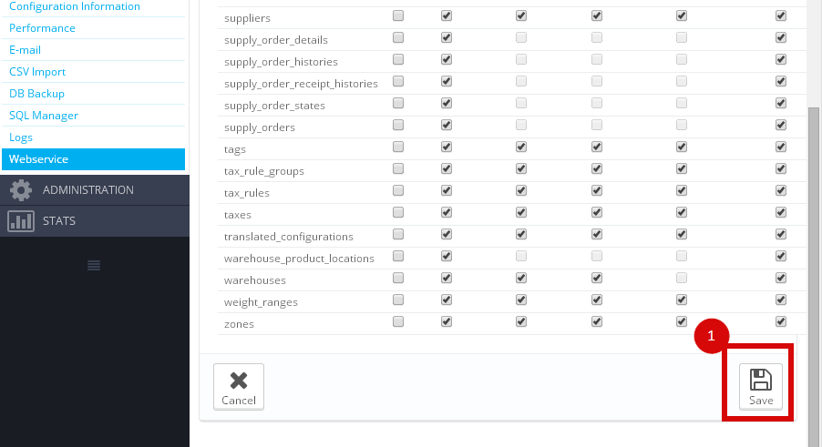Click the Cancel X icon
822x447 pixels.
point(239,381)
